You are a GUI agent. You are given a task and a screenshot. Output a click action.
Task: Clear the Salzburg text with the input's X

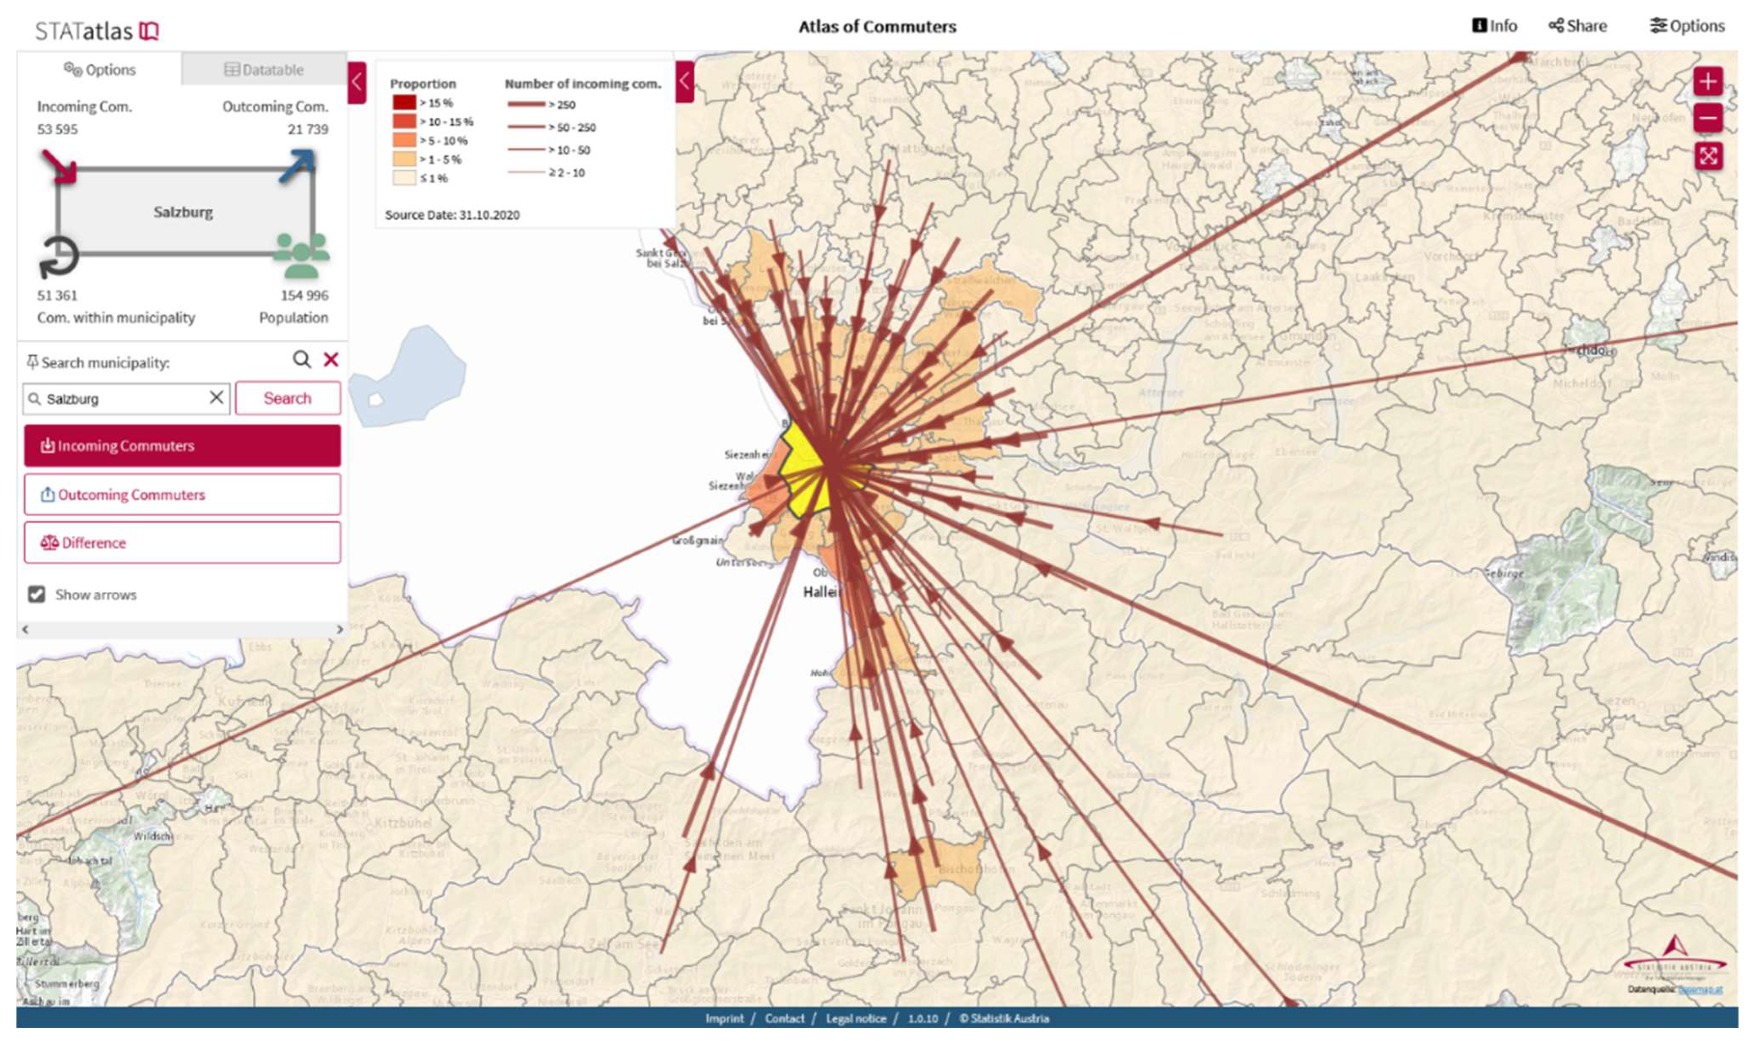coord(216,398)
